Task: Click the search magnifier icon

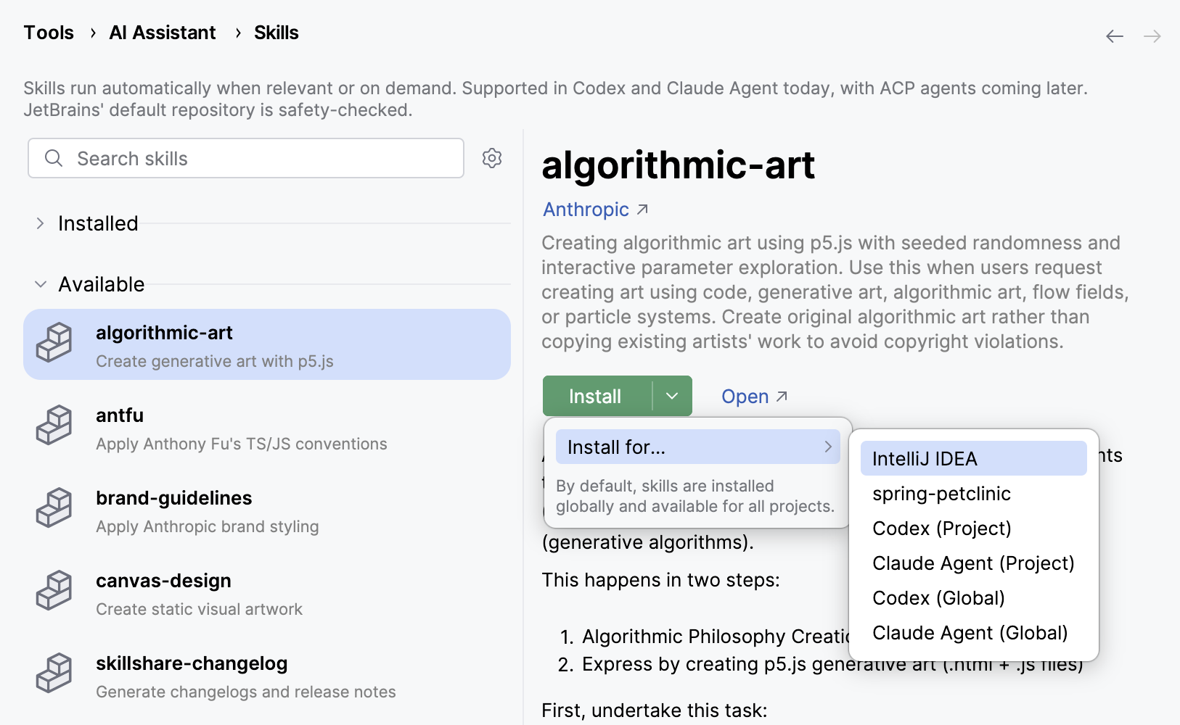Action: [x=54, y=158]
